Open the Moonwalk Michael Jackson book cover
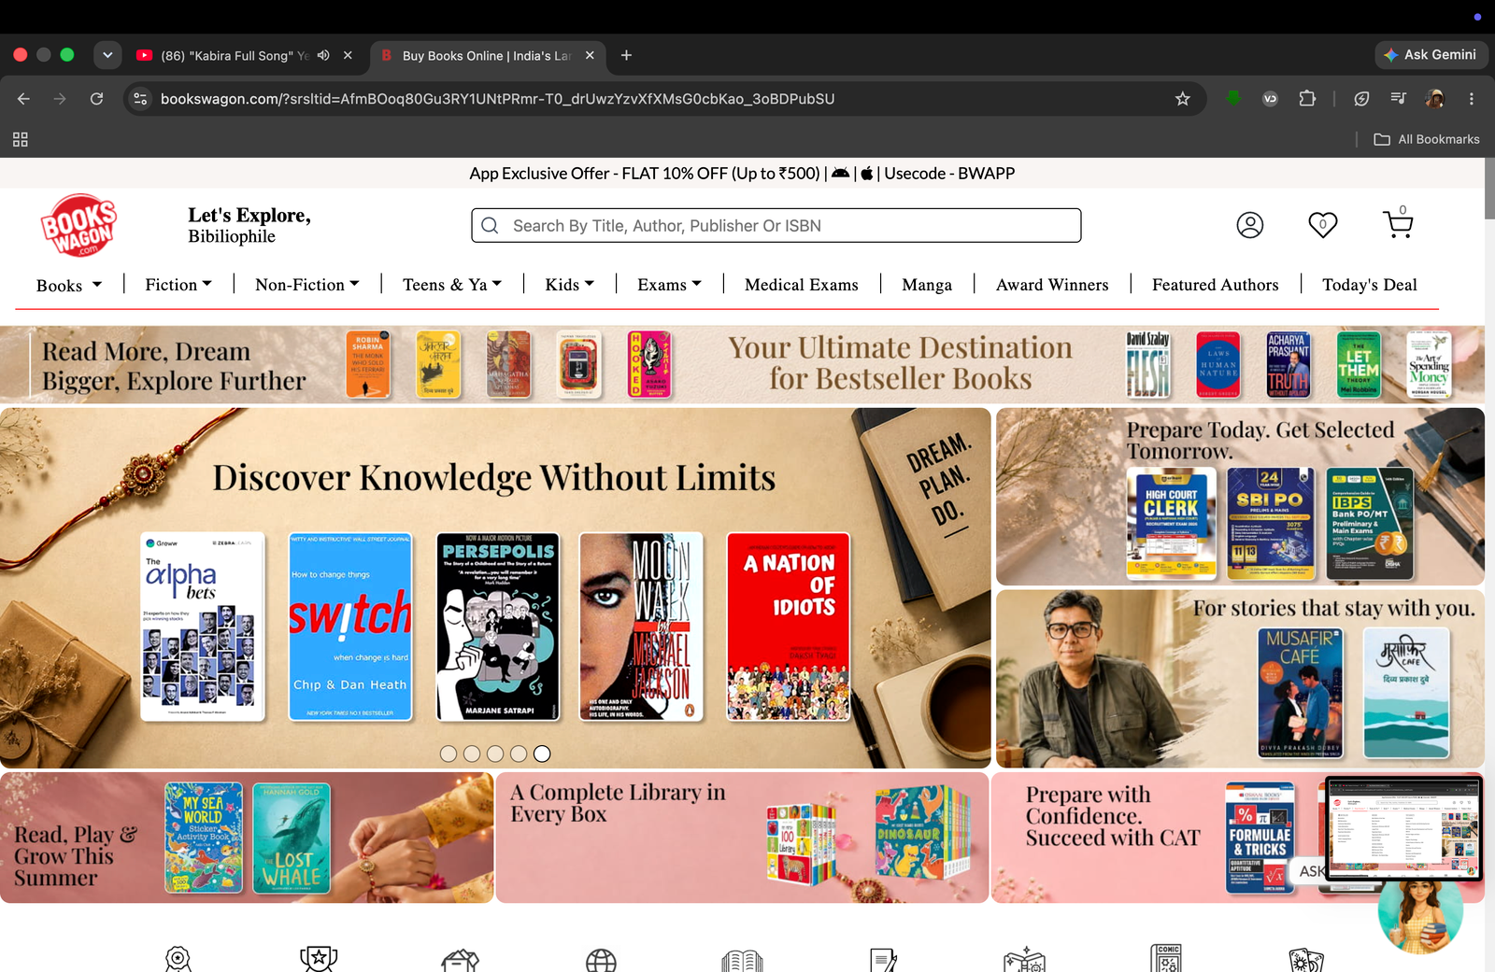Screen dimensions: 1495x972 (641, 627)
